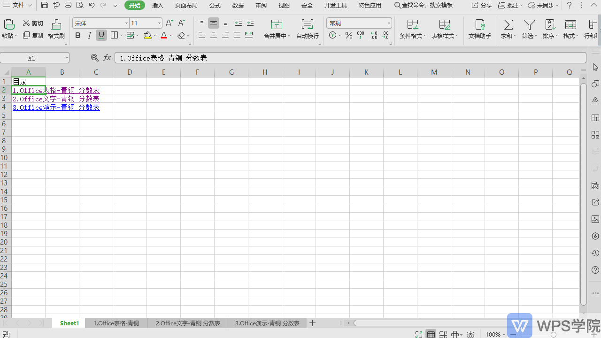Activate the Format Painter 格式刷
The height and width of the screenshot is (338, 601).
[56, 29]
